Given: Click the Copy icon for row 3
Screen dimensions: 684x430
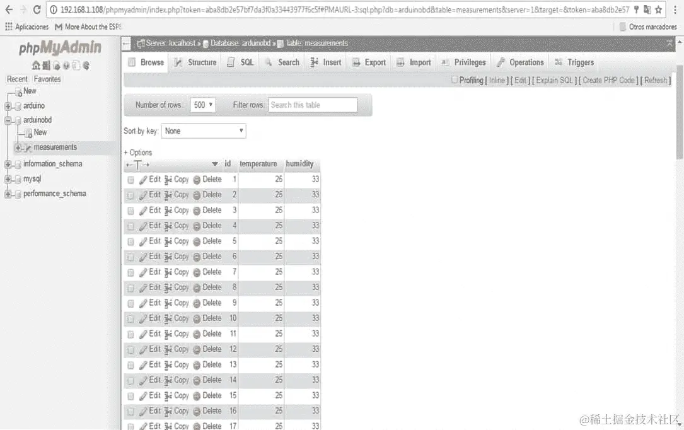Looking at the screenshot, I should 168,210.
